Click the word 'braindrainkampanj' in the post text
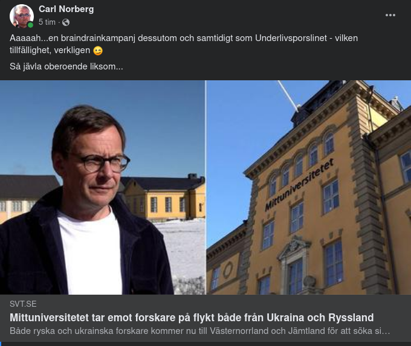 [x=98, y=38]
